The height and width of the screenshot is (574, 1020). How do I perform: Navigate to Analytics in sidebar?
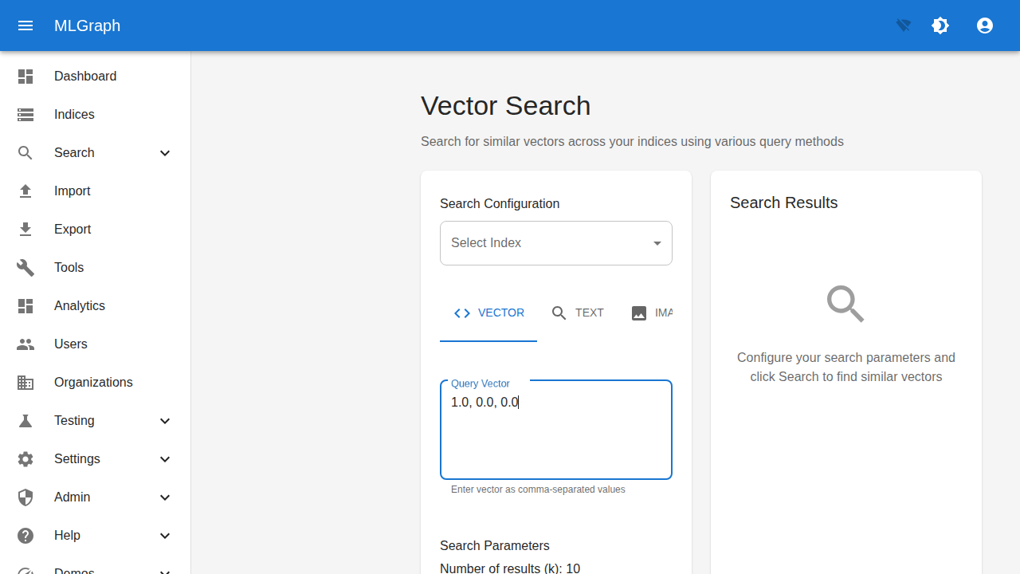(79, 305)
